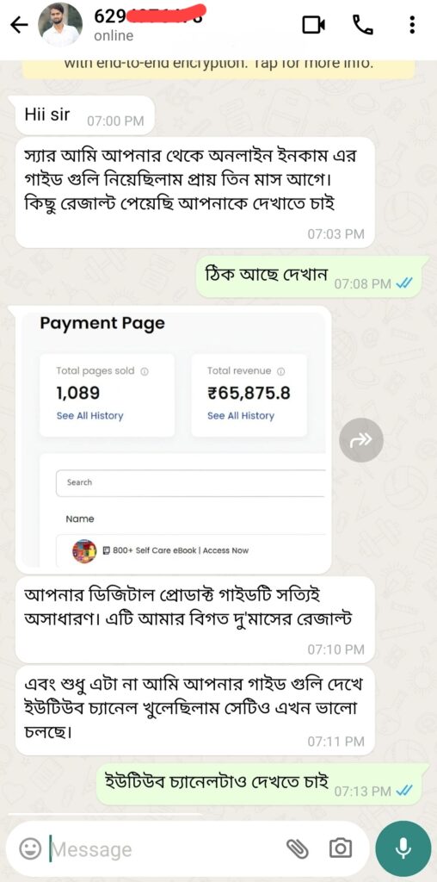Open the three-dot options menu
437x882 pixels.
[x=412, y=24]
